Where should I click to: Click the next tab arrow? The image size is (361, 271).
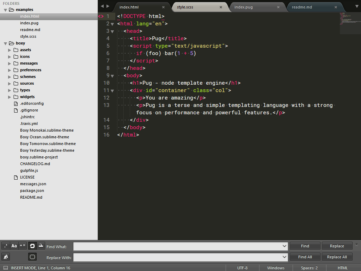coord(108,6)
